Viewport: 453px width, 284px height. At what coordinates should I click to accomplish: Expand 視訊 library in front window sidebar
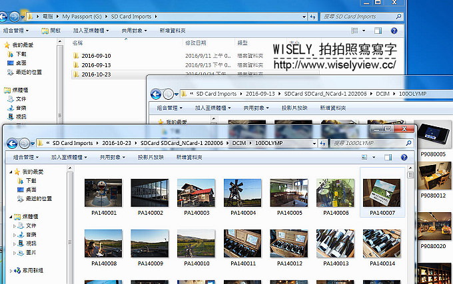15,244
